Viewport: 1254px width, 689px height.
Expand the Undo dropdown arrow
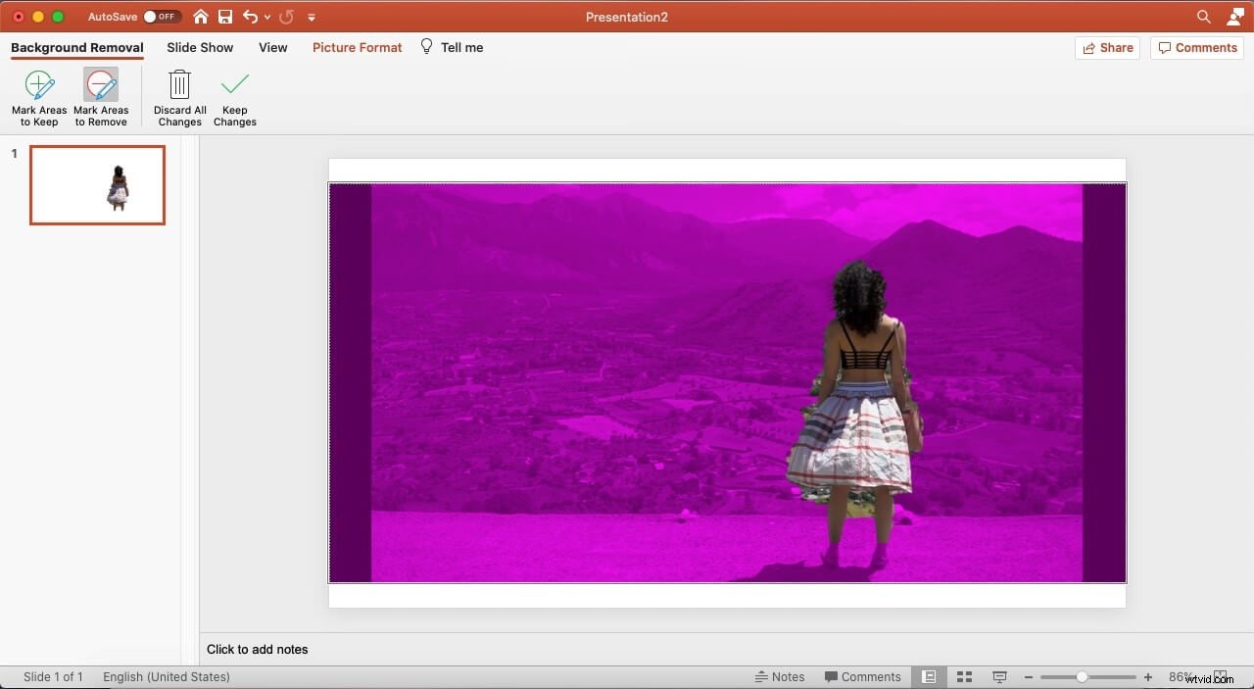268,17
